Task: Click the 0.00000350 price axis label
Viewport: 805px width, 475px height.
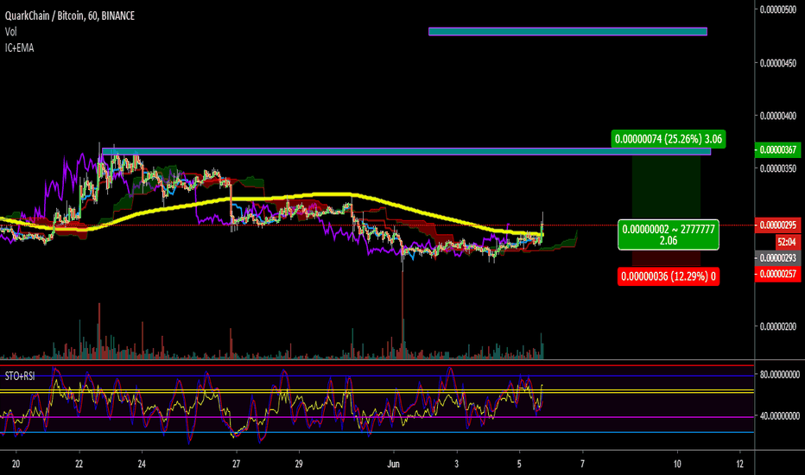Action: point(778,168)
